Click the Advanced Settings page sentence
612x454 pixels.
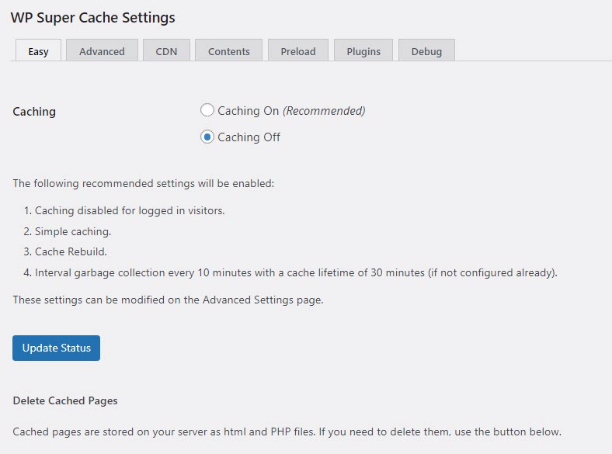pos(168,300)
